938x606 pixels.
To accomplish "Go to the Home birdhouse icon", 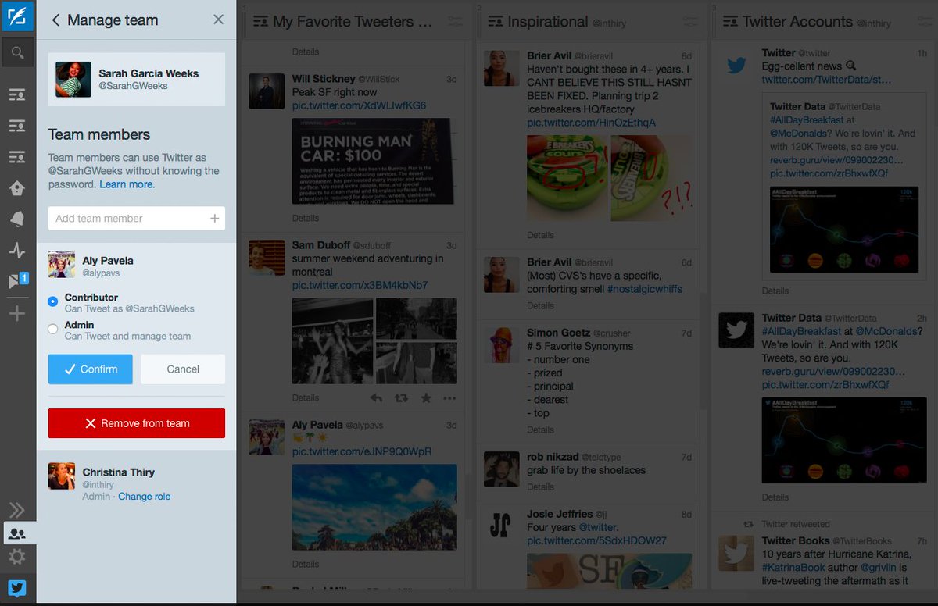I will point(17,188).
